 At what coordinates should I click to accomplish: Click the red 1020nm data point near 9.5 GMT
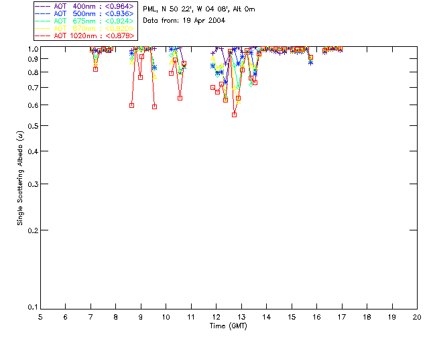tap(154, 107)
